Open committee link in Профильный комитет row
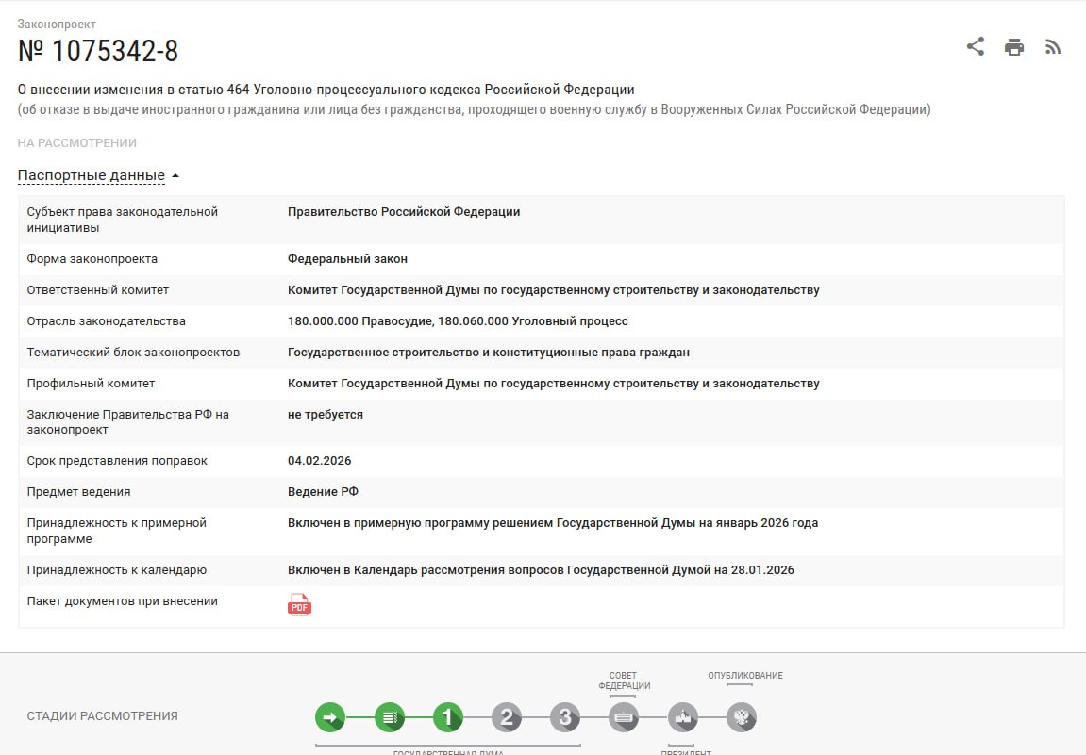This screenshot has width=1086, height=755. (x=553, y=384)
